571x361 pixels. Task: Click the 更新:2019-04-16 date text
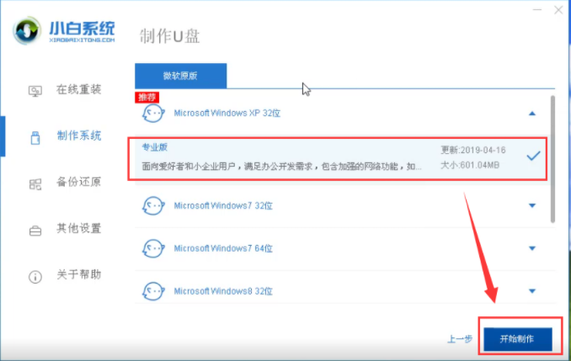(x=473, y=150)
